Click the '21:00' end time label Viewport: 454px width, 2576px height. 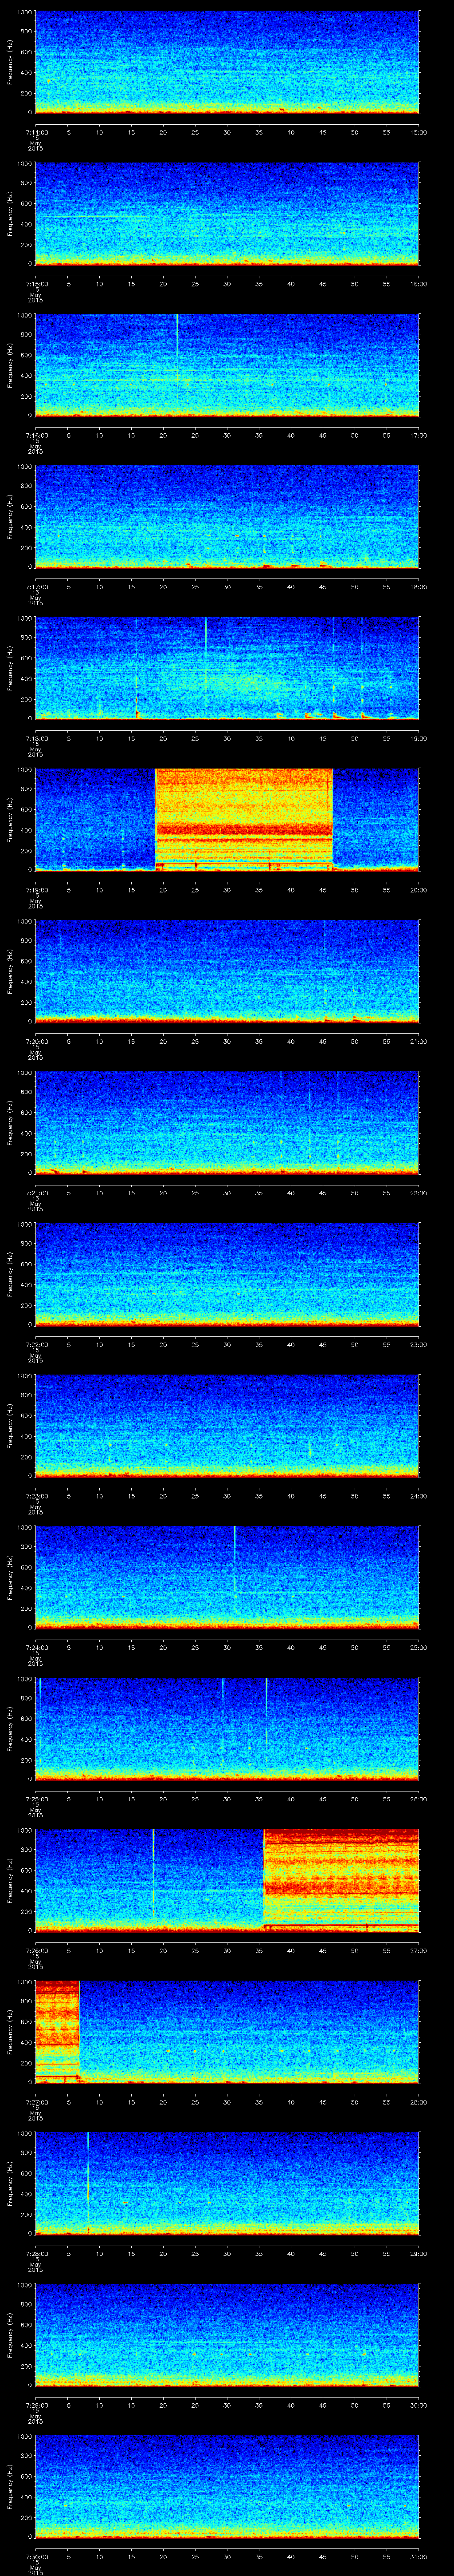click(419, 1041)
